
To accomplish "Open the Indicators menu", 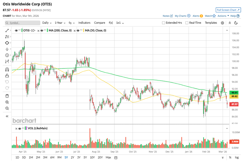I will pos(84,23).
